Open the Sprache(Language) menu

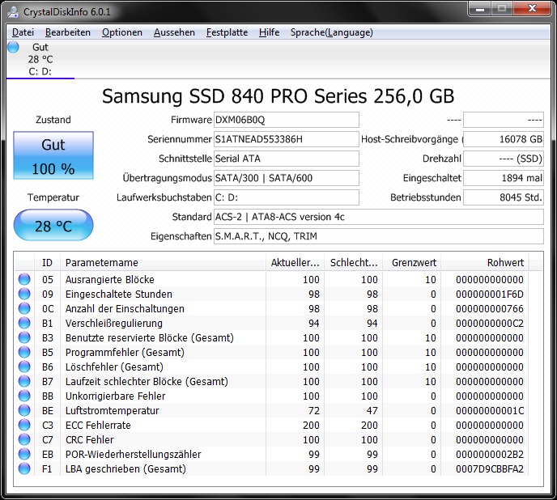pos(331,32)
